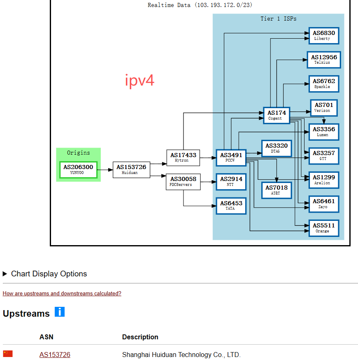Open 'How are upstreams and downstreams calculated?' link
The image size is (358, 364).
[62, 293]
